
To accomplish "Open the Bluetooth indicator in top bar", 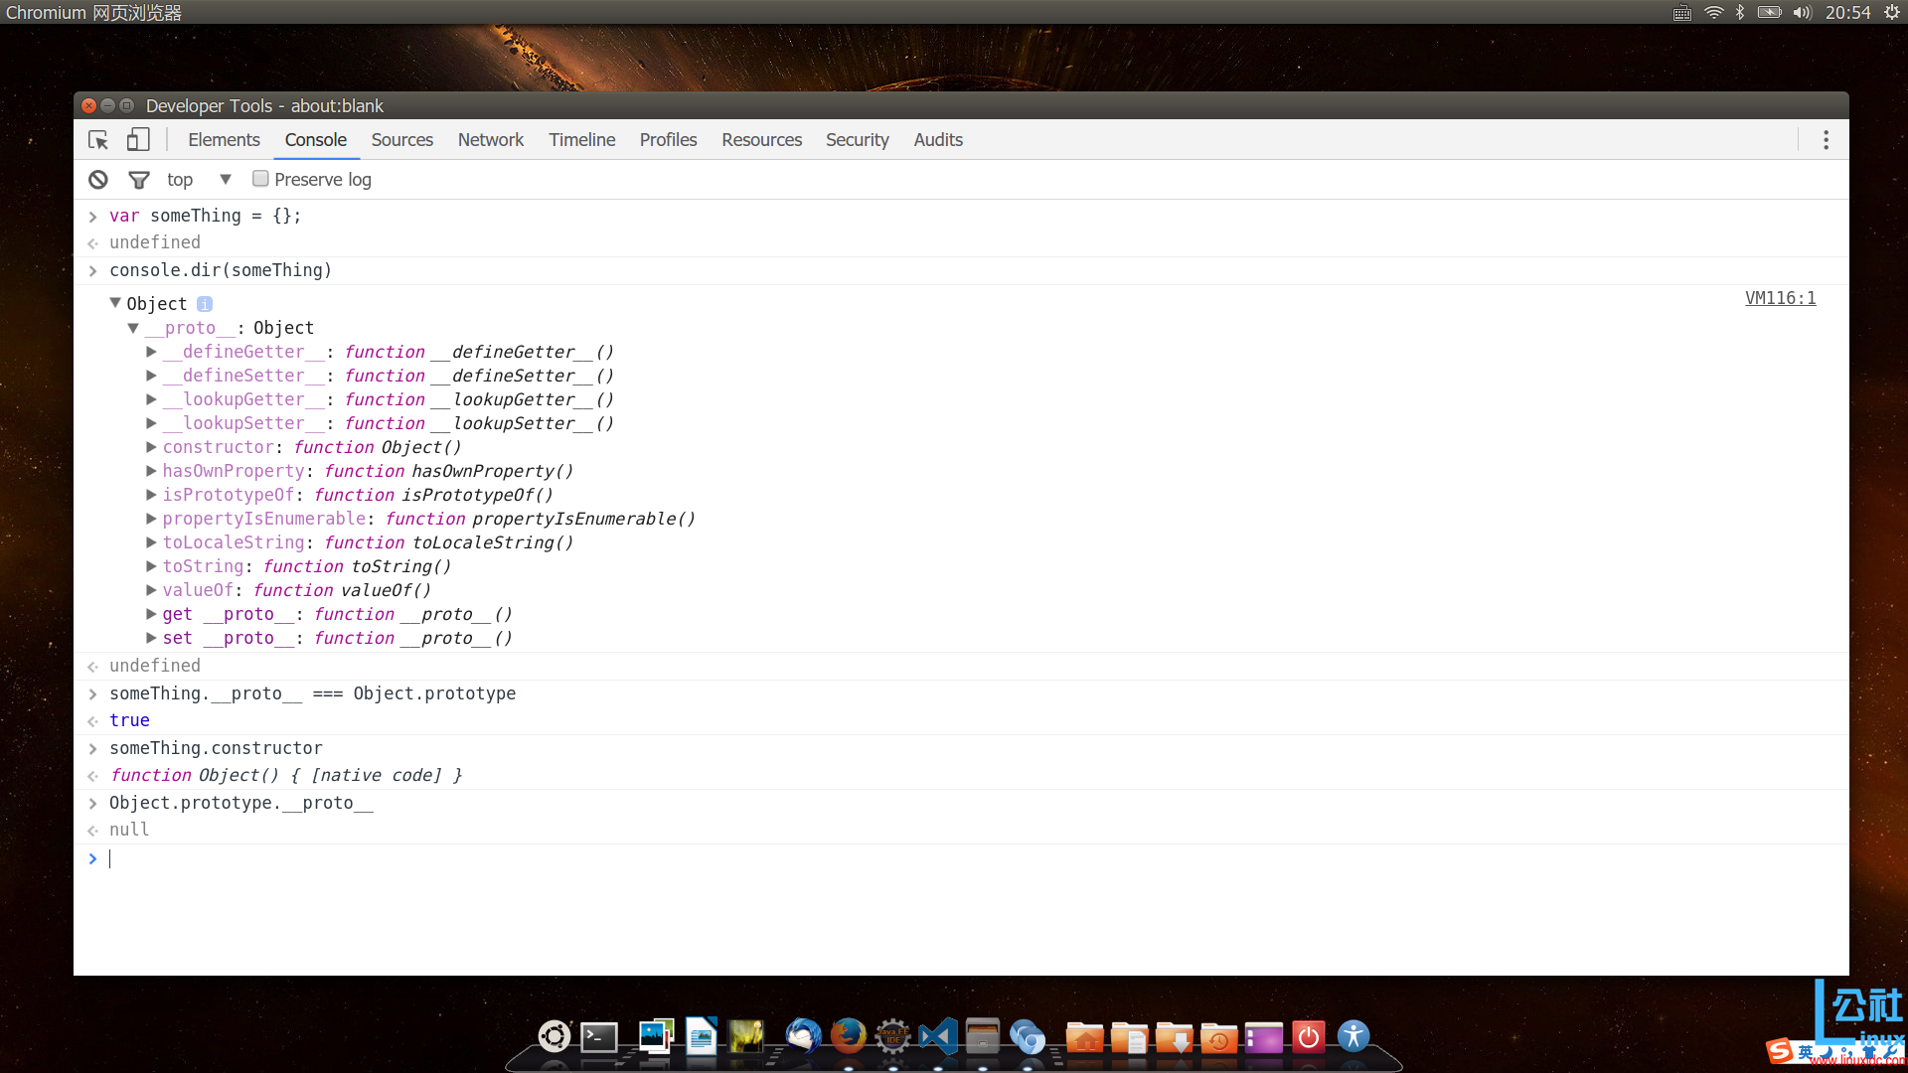I will pyautogui.click(x=1740, y=12).
